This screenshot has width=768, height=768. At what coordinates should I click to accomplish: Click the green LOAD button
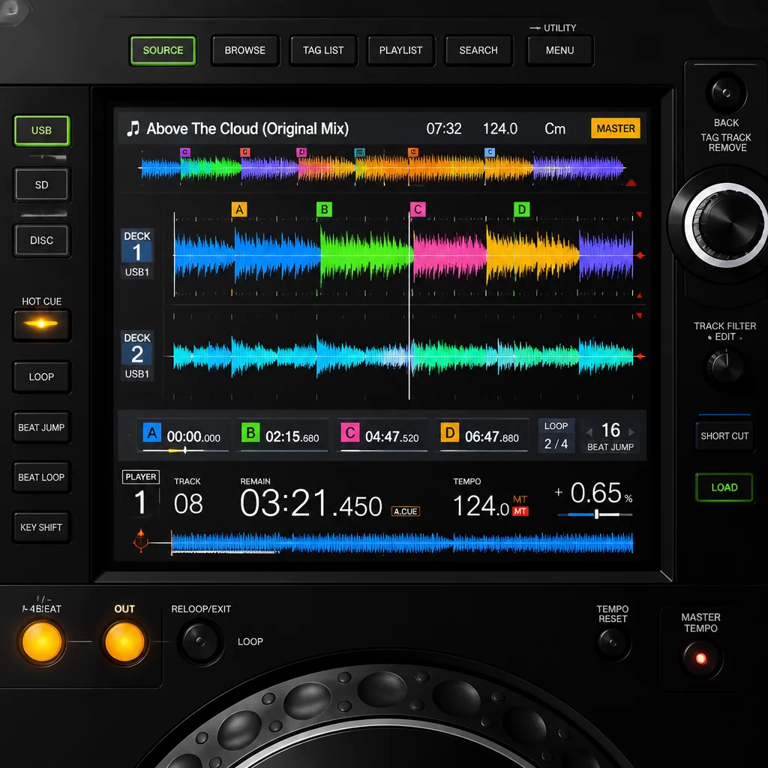(x=724, y=487)
